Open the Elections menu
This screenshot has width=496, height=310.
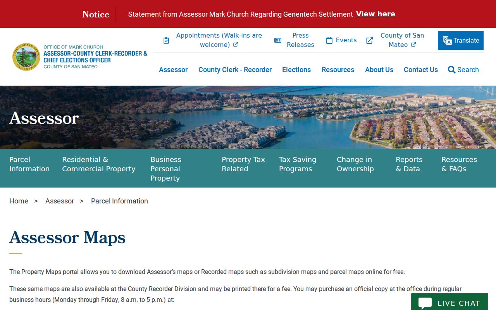[x=296, y=70]
